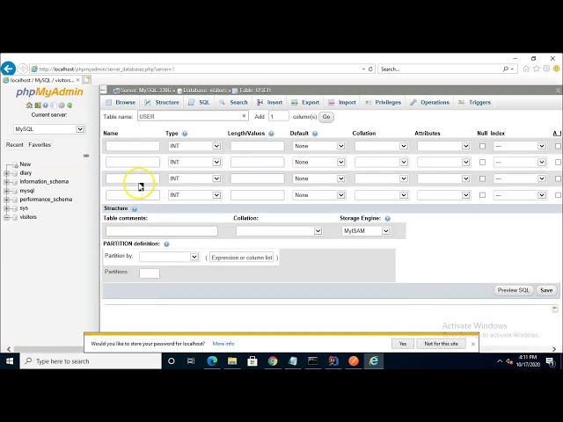The width and height of the screenshot is (563, 422).
Task: Refresh the page using address bar reload icon
Action: [370, 69]
